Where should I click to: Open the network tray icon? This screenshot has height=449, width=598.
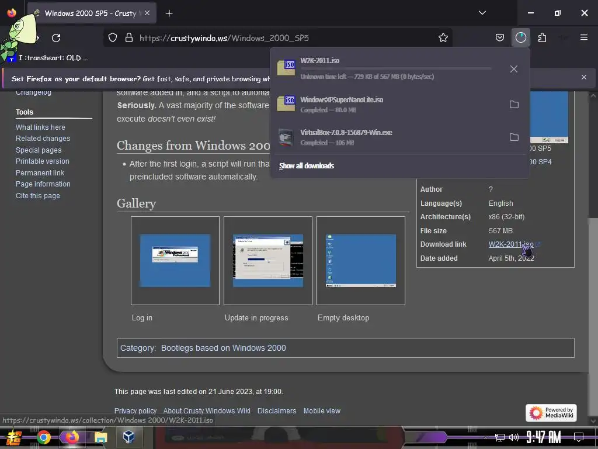coord(499,437)
